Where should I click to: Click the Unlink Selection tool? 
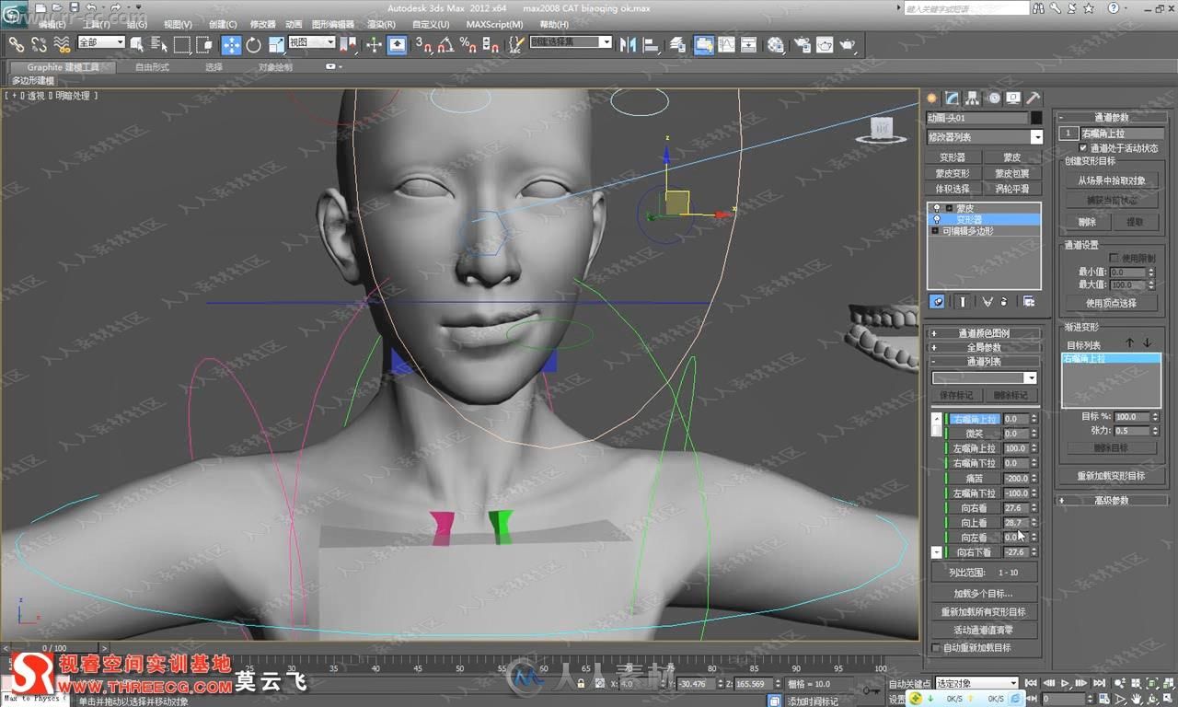click(40, 43)
